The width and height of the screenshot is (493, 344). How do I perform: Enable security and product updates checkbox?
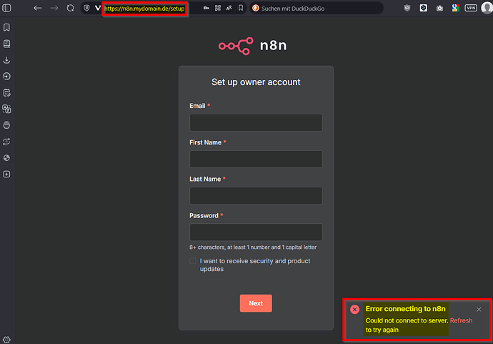point(193,261)
